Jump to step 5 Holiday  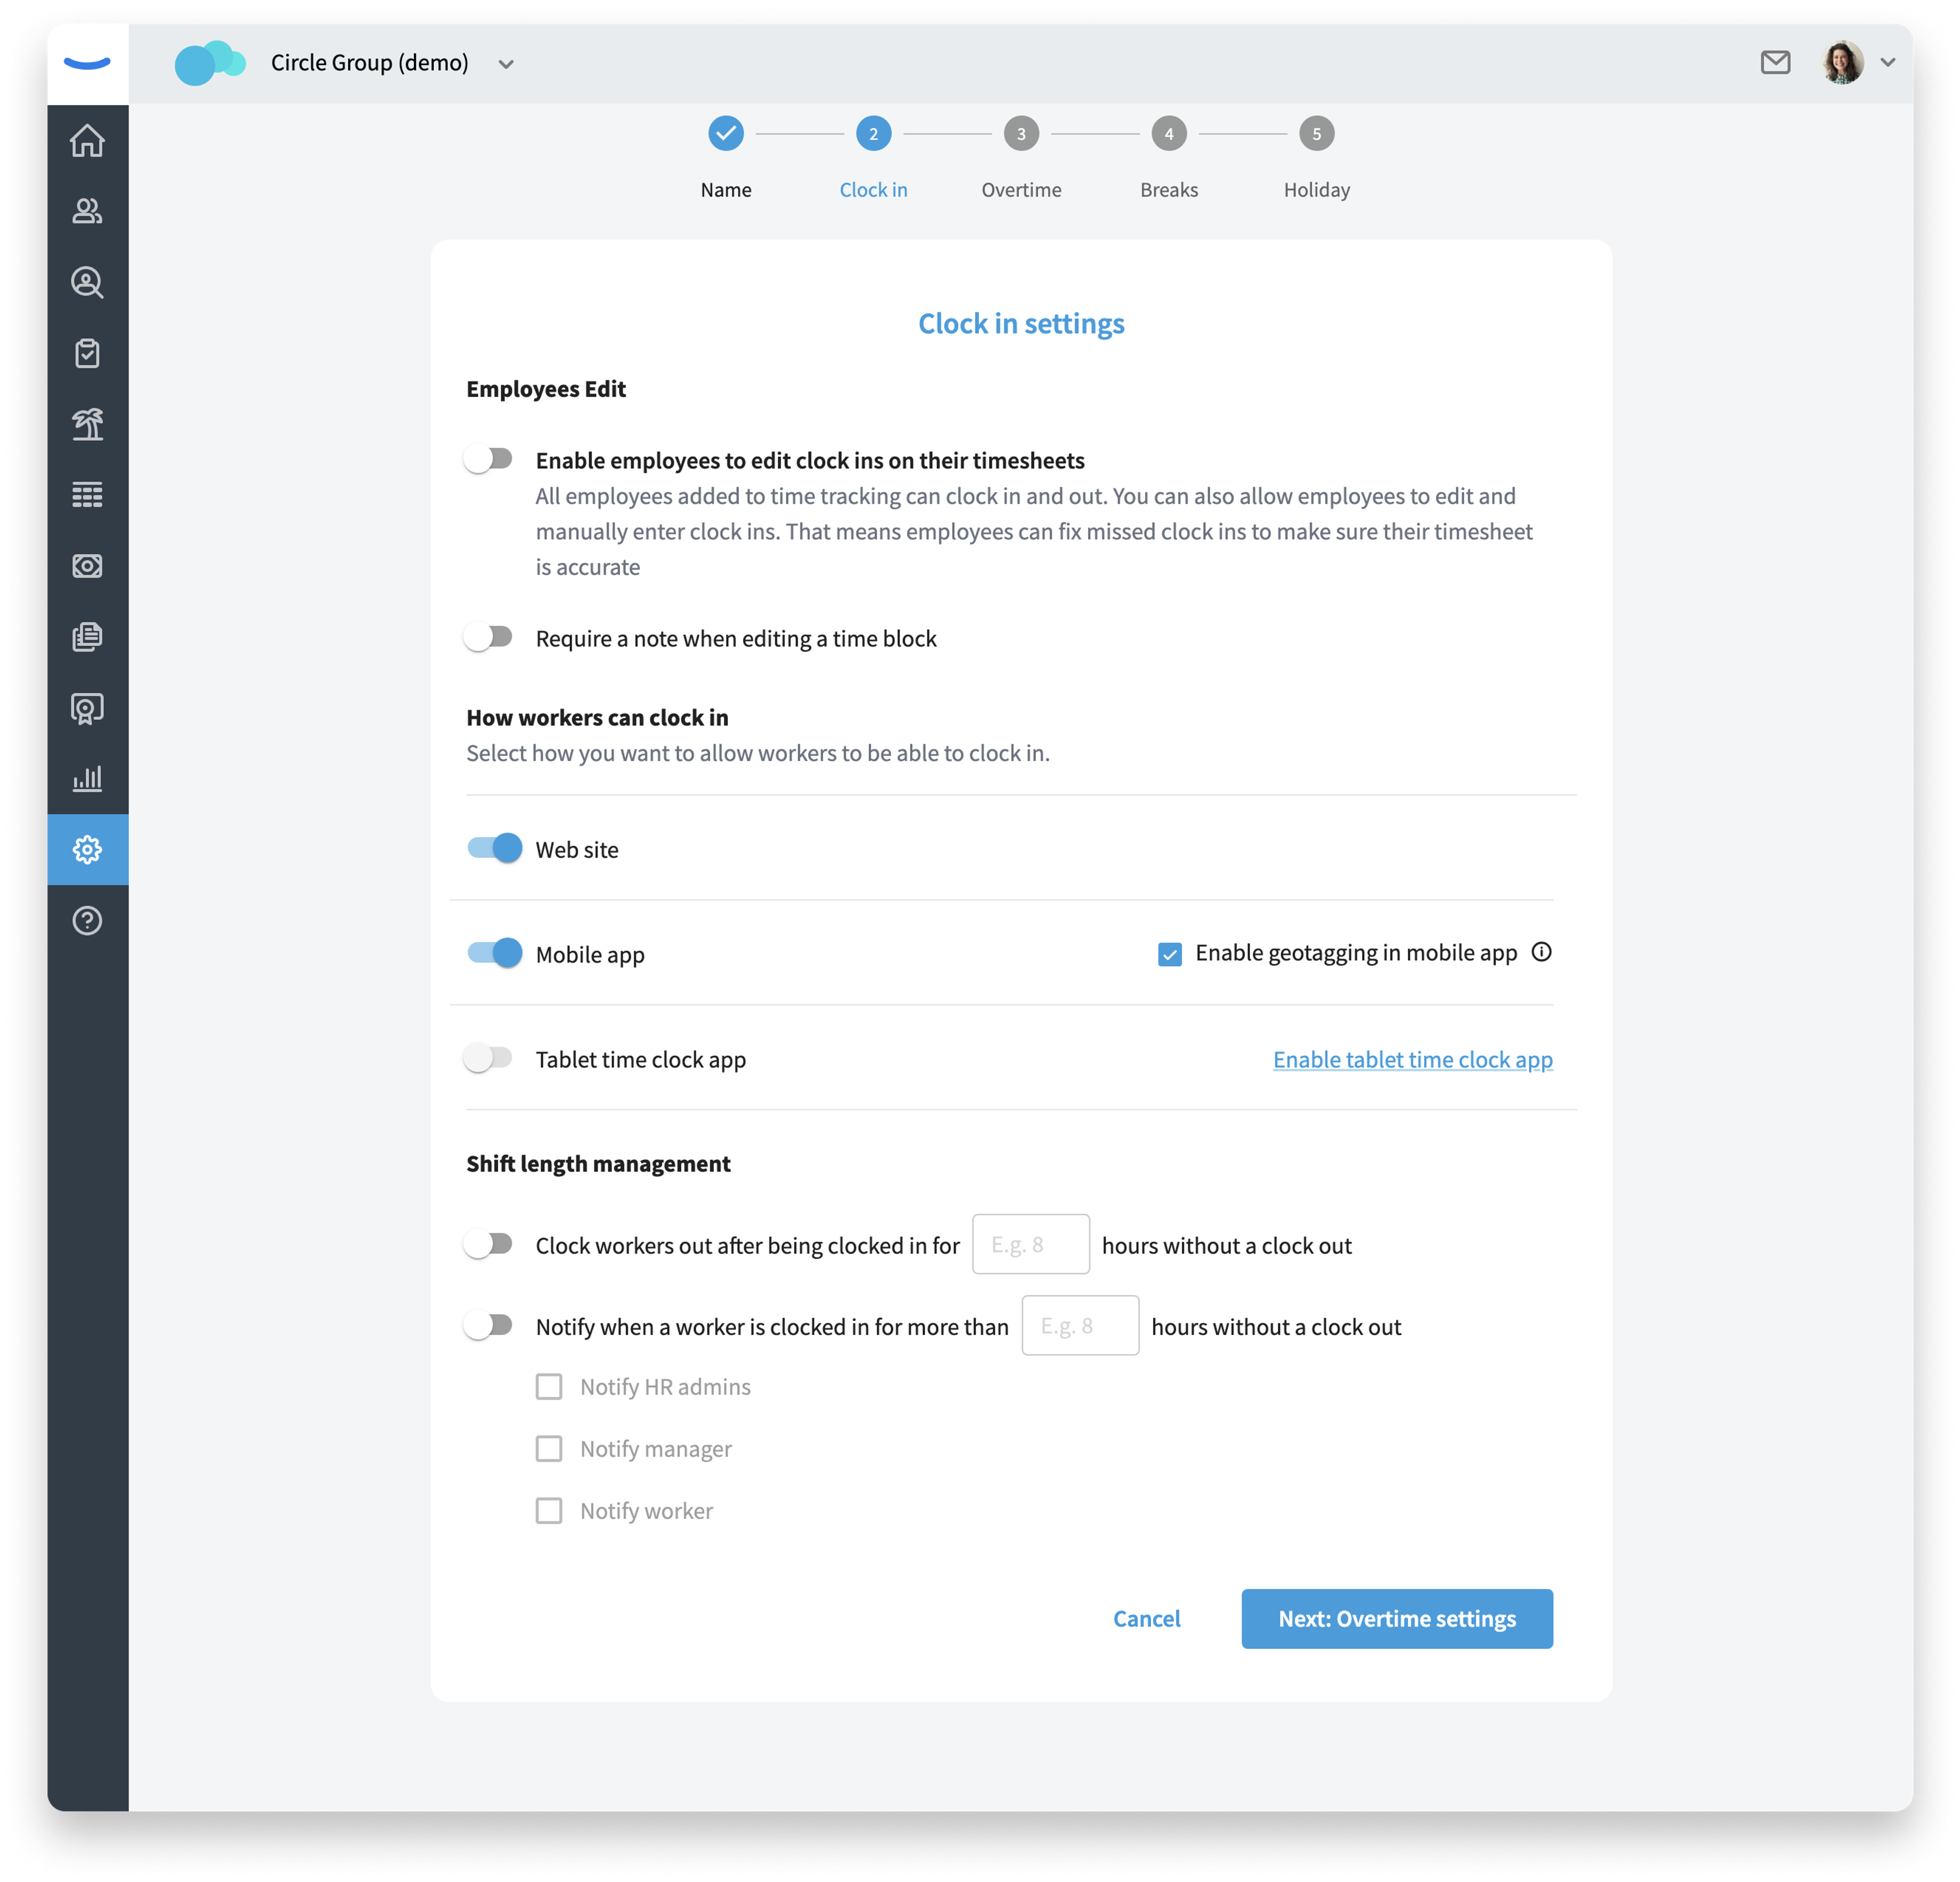(1317, 134)
